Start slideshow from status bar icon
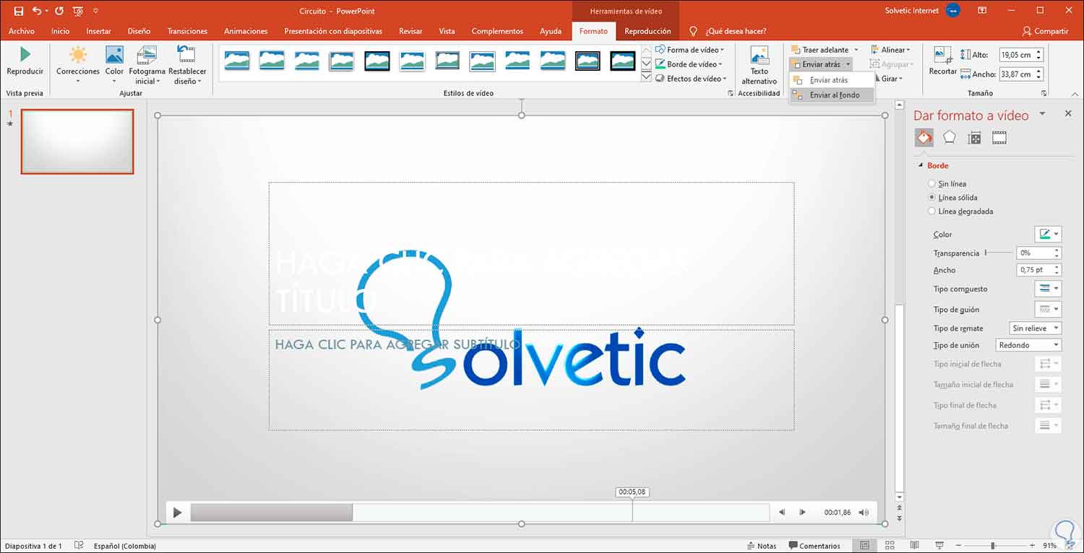 [939, 546]
